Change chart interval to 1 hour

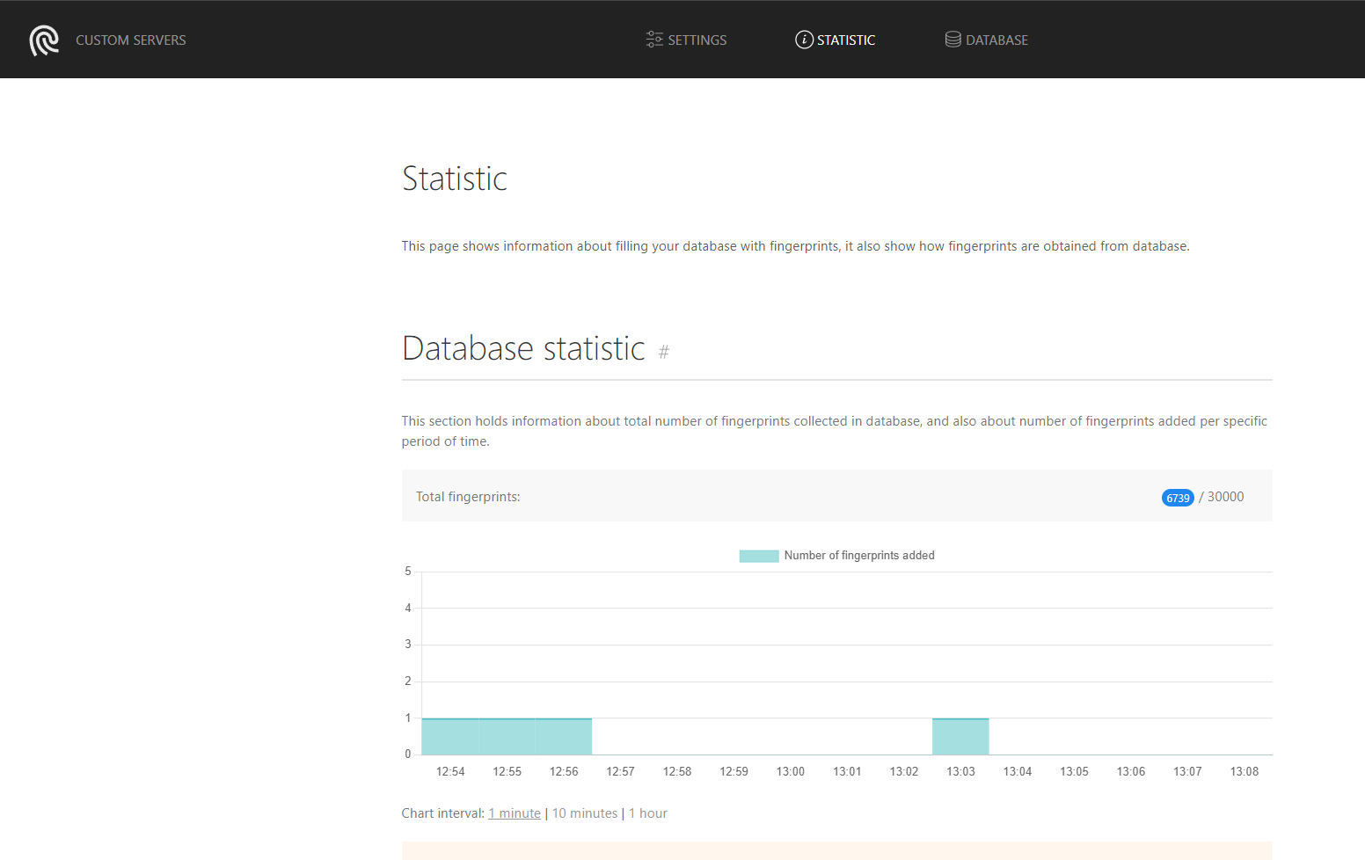tap(648, 813)
